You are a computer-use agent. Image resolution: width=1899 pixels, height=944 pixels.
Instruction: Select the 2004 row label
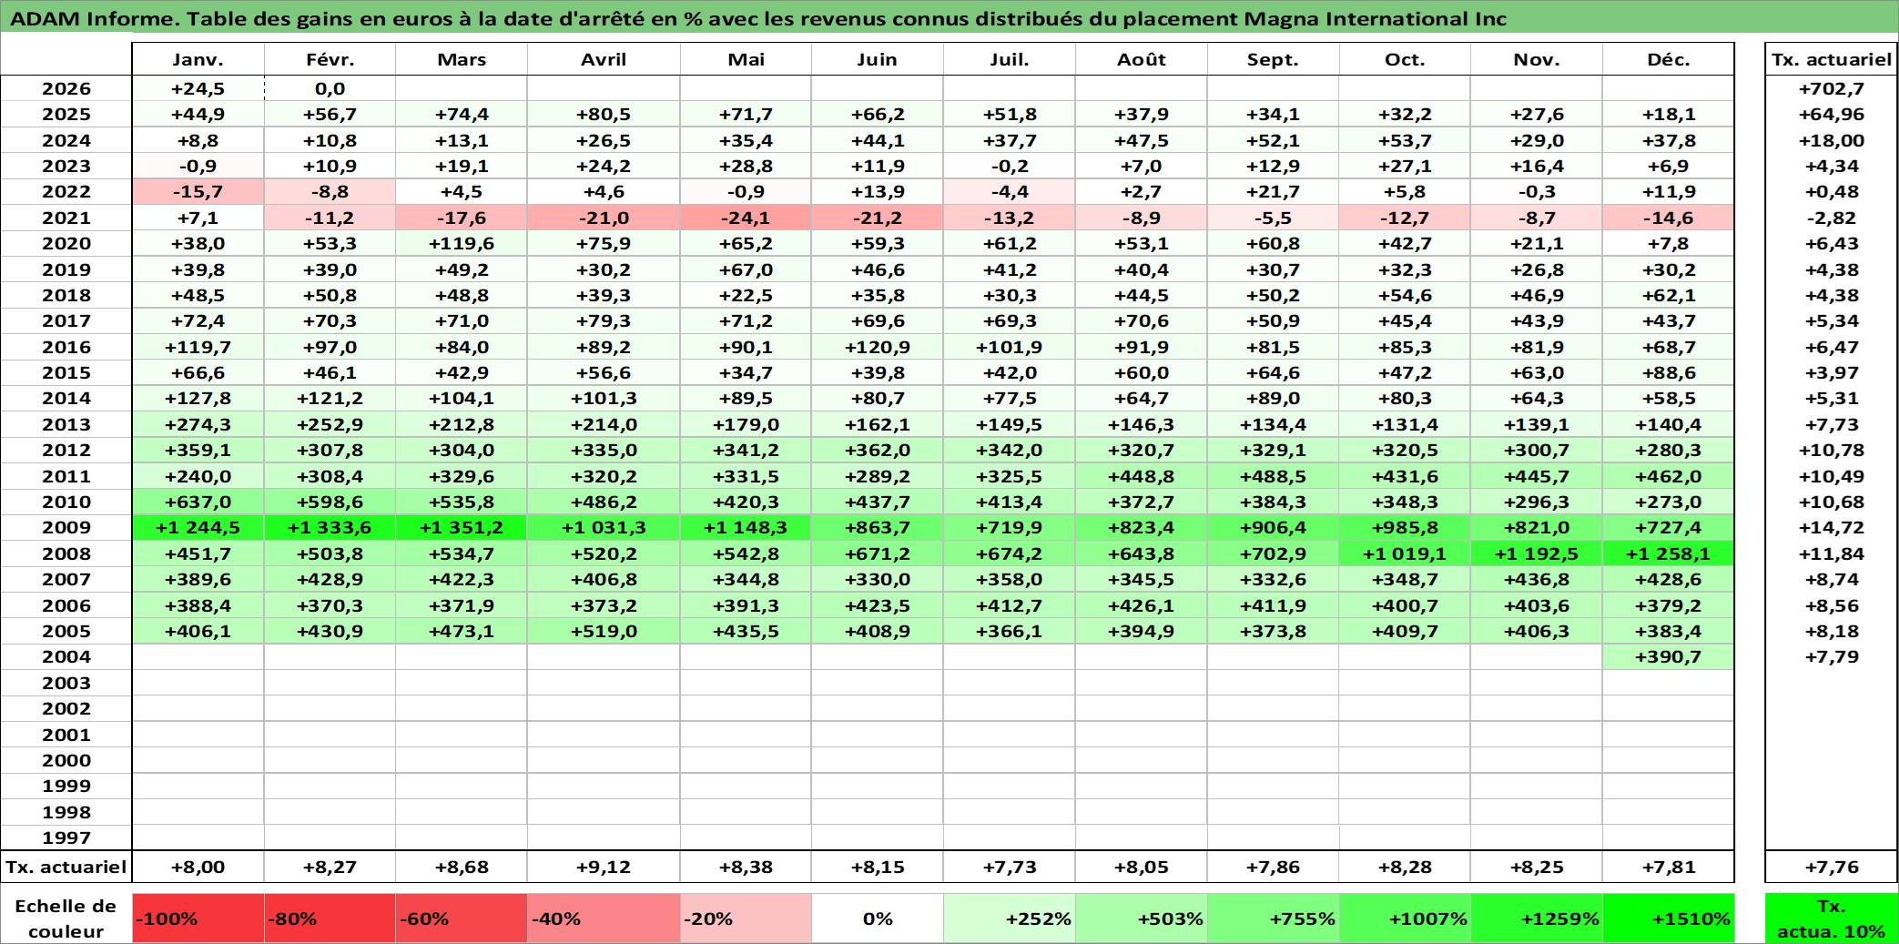tap(66, 656)
